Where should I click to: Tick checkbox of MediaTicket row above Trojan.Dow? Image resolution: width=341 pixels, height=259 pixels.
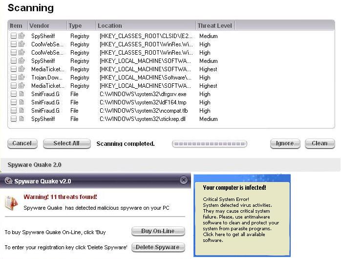click(14, 69)
